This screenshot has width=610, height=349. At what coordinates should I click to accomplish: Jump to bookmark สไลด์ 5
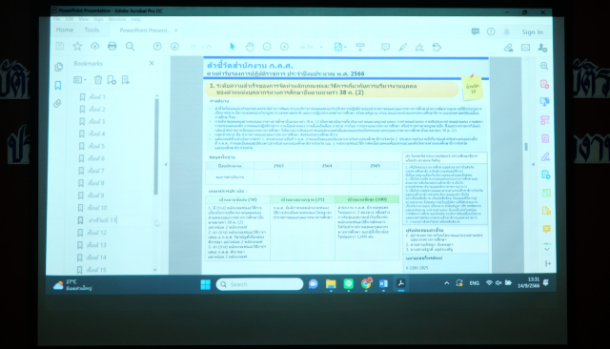point(96,146)
